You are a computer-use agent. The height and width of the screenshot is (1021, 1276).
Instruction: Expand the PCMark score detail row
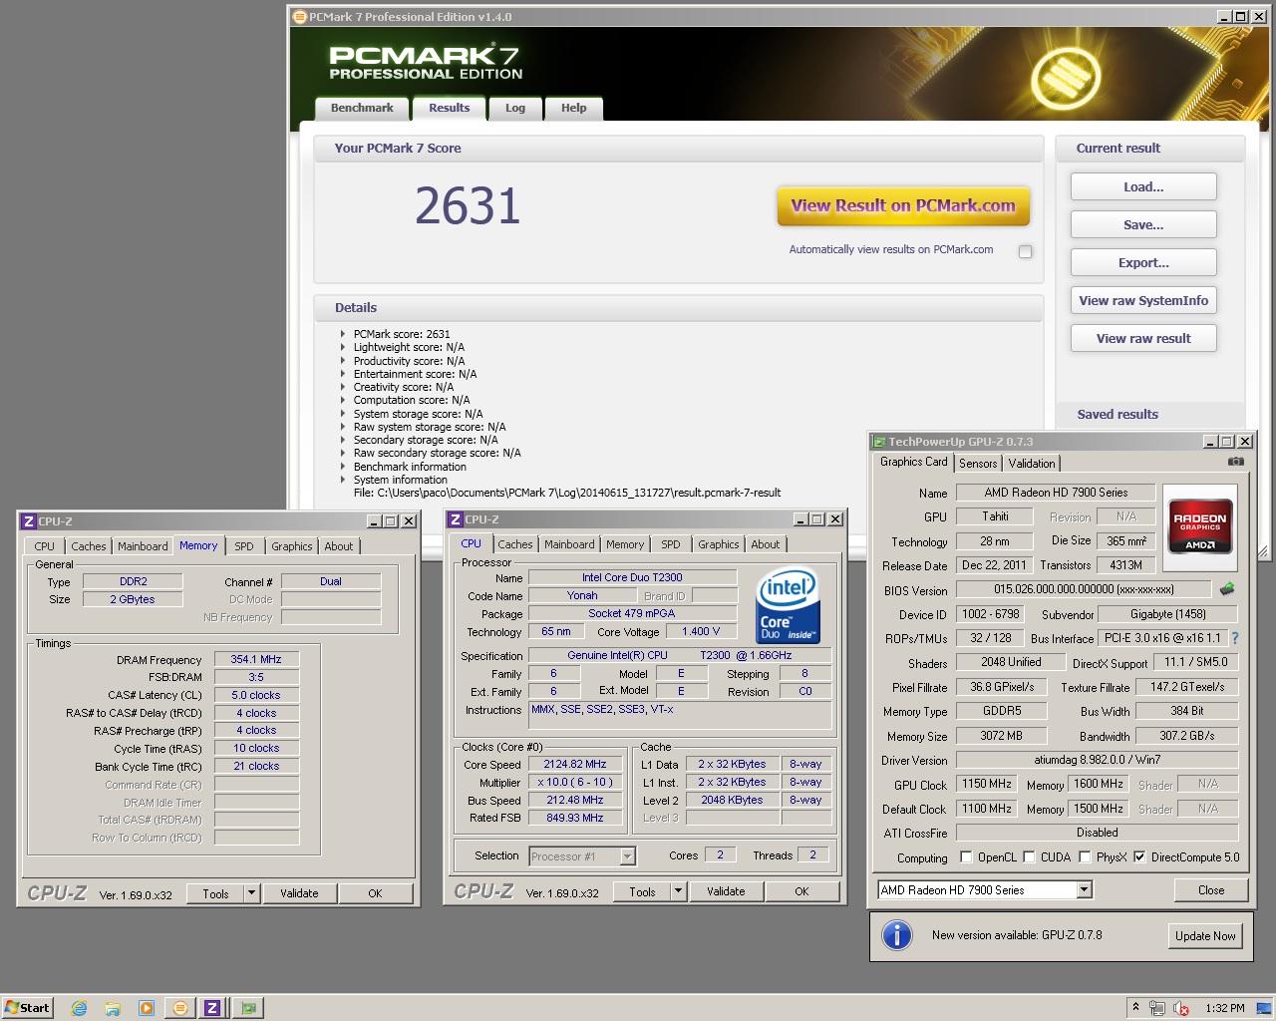tap(343, 334)
